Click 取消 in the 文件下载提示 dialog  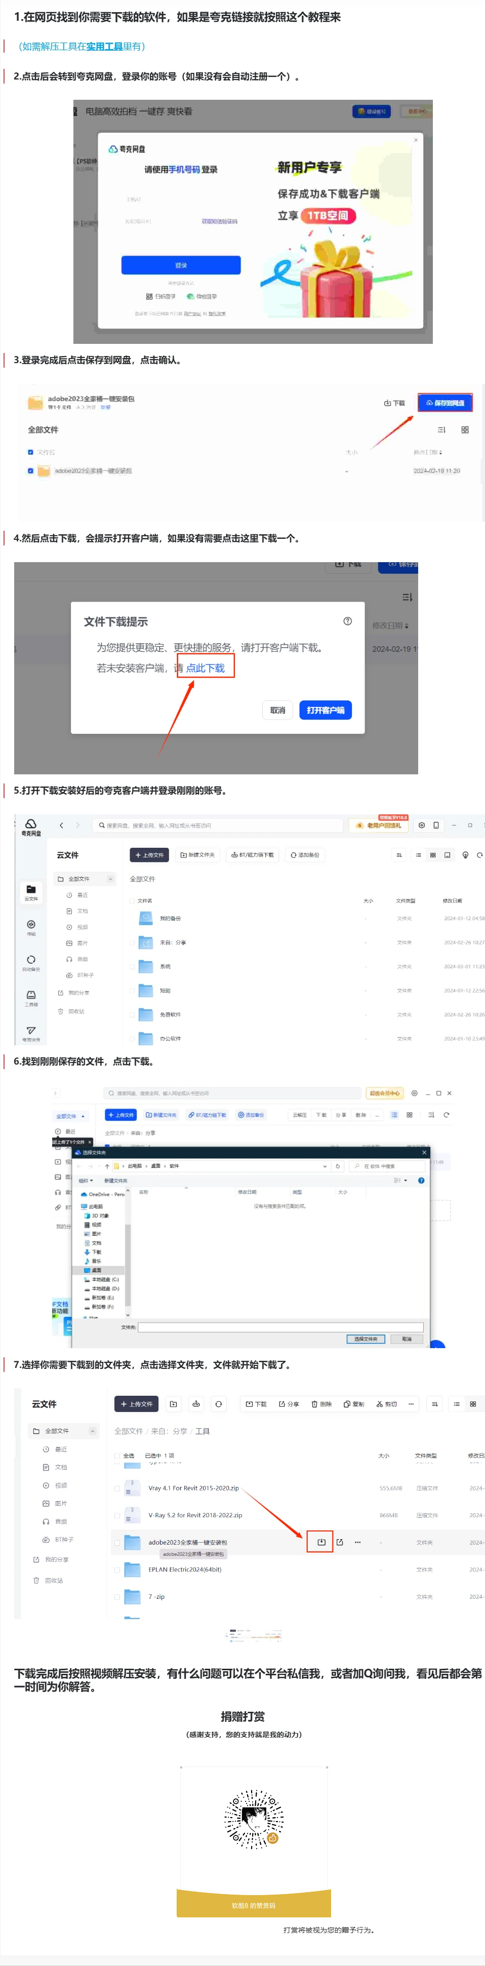coord(277,710)
